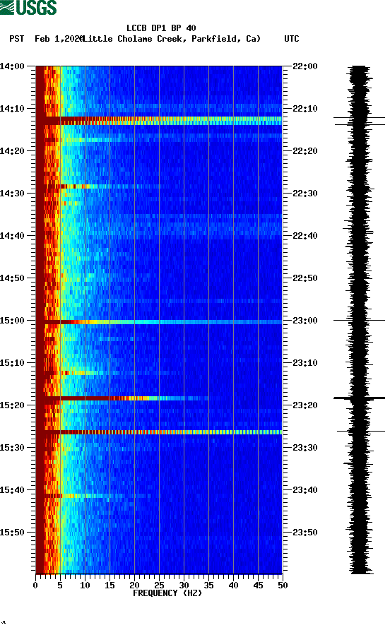390x630 pixels.
Task: Click the 'PST' timezone label
Action: pos(17,39)
